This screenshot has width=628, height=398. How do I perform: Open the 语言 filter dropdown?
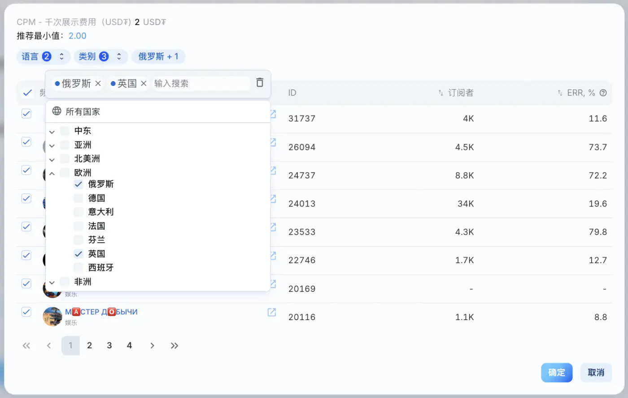click(44, 56)
